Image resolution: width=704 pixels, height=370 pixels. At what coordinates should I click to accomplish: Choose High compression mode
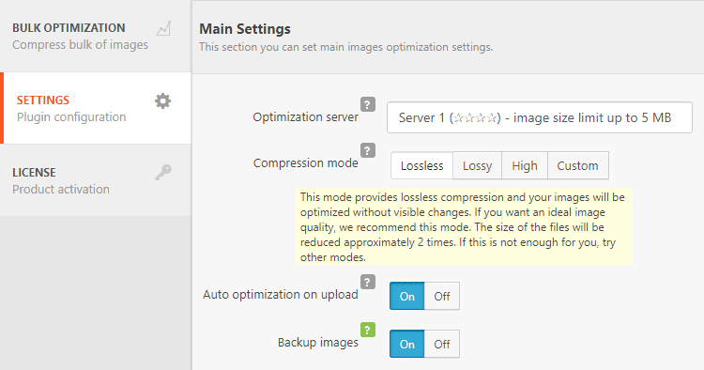[x=525, y=165]
